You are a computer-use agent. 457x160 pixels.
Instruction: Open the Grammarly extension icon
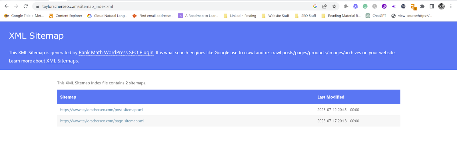pyautogui.click(x=365, y=6)
